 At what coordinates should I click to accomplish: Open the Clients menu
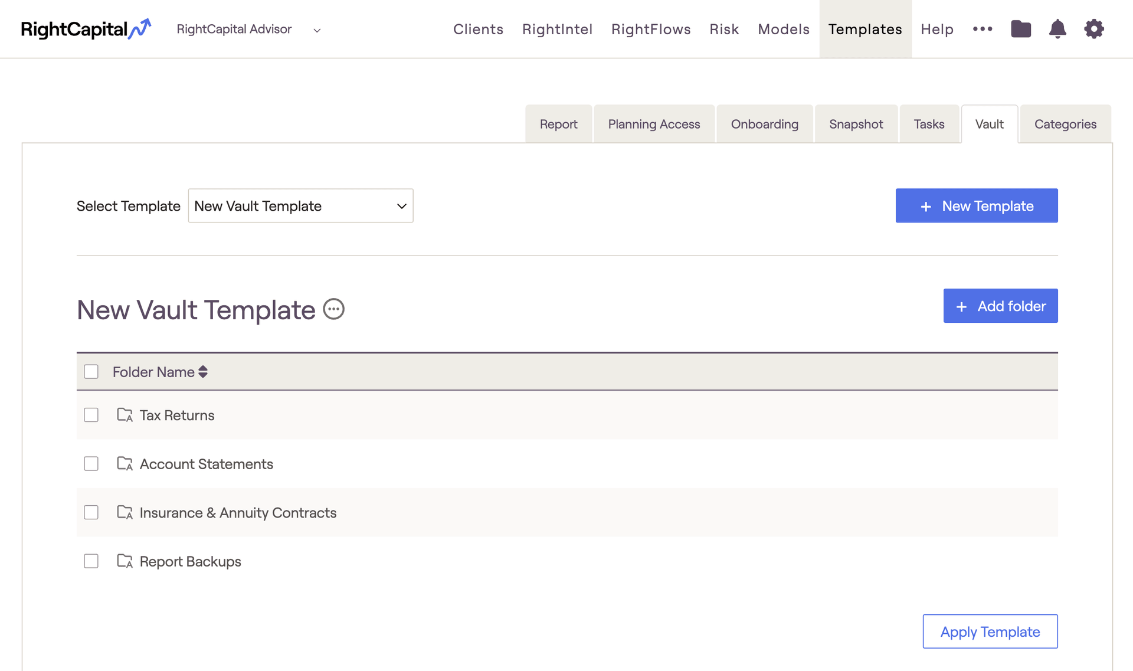[x=478, y=29]
